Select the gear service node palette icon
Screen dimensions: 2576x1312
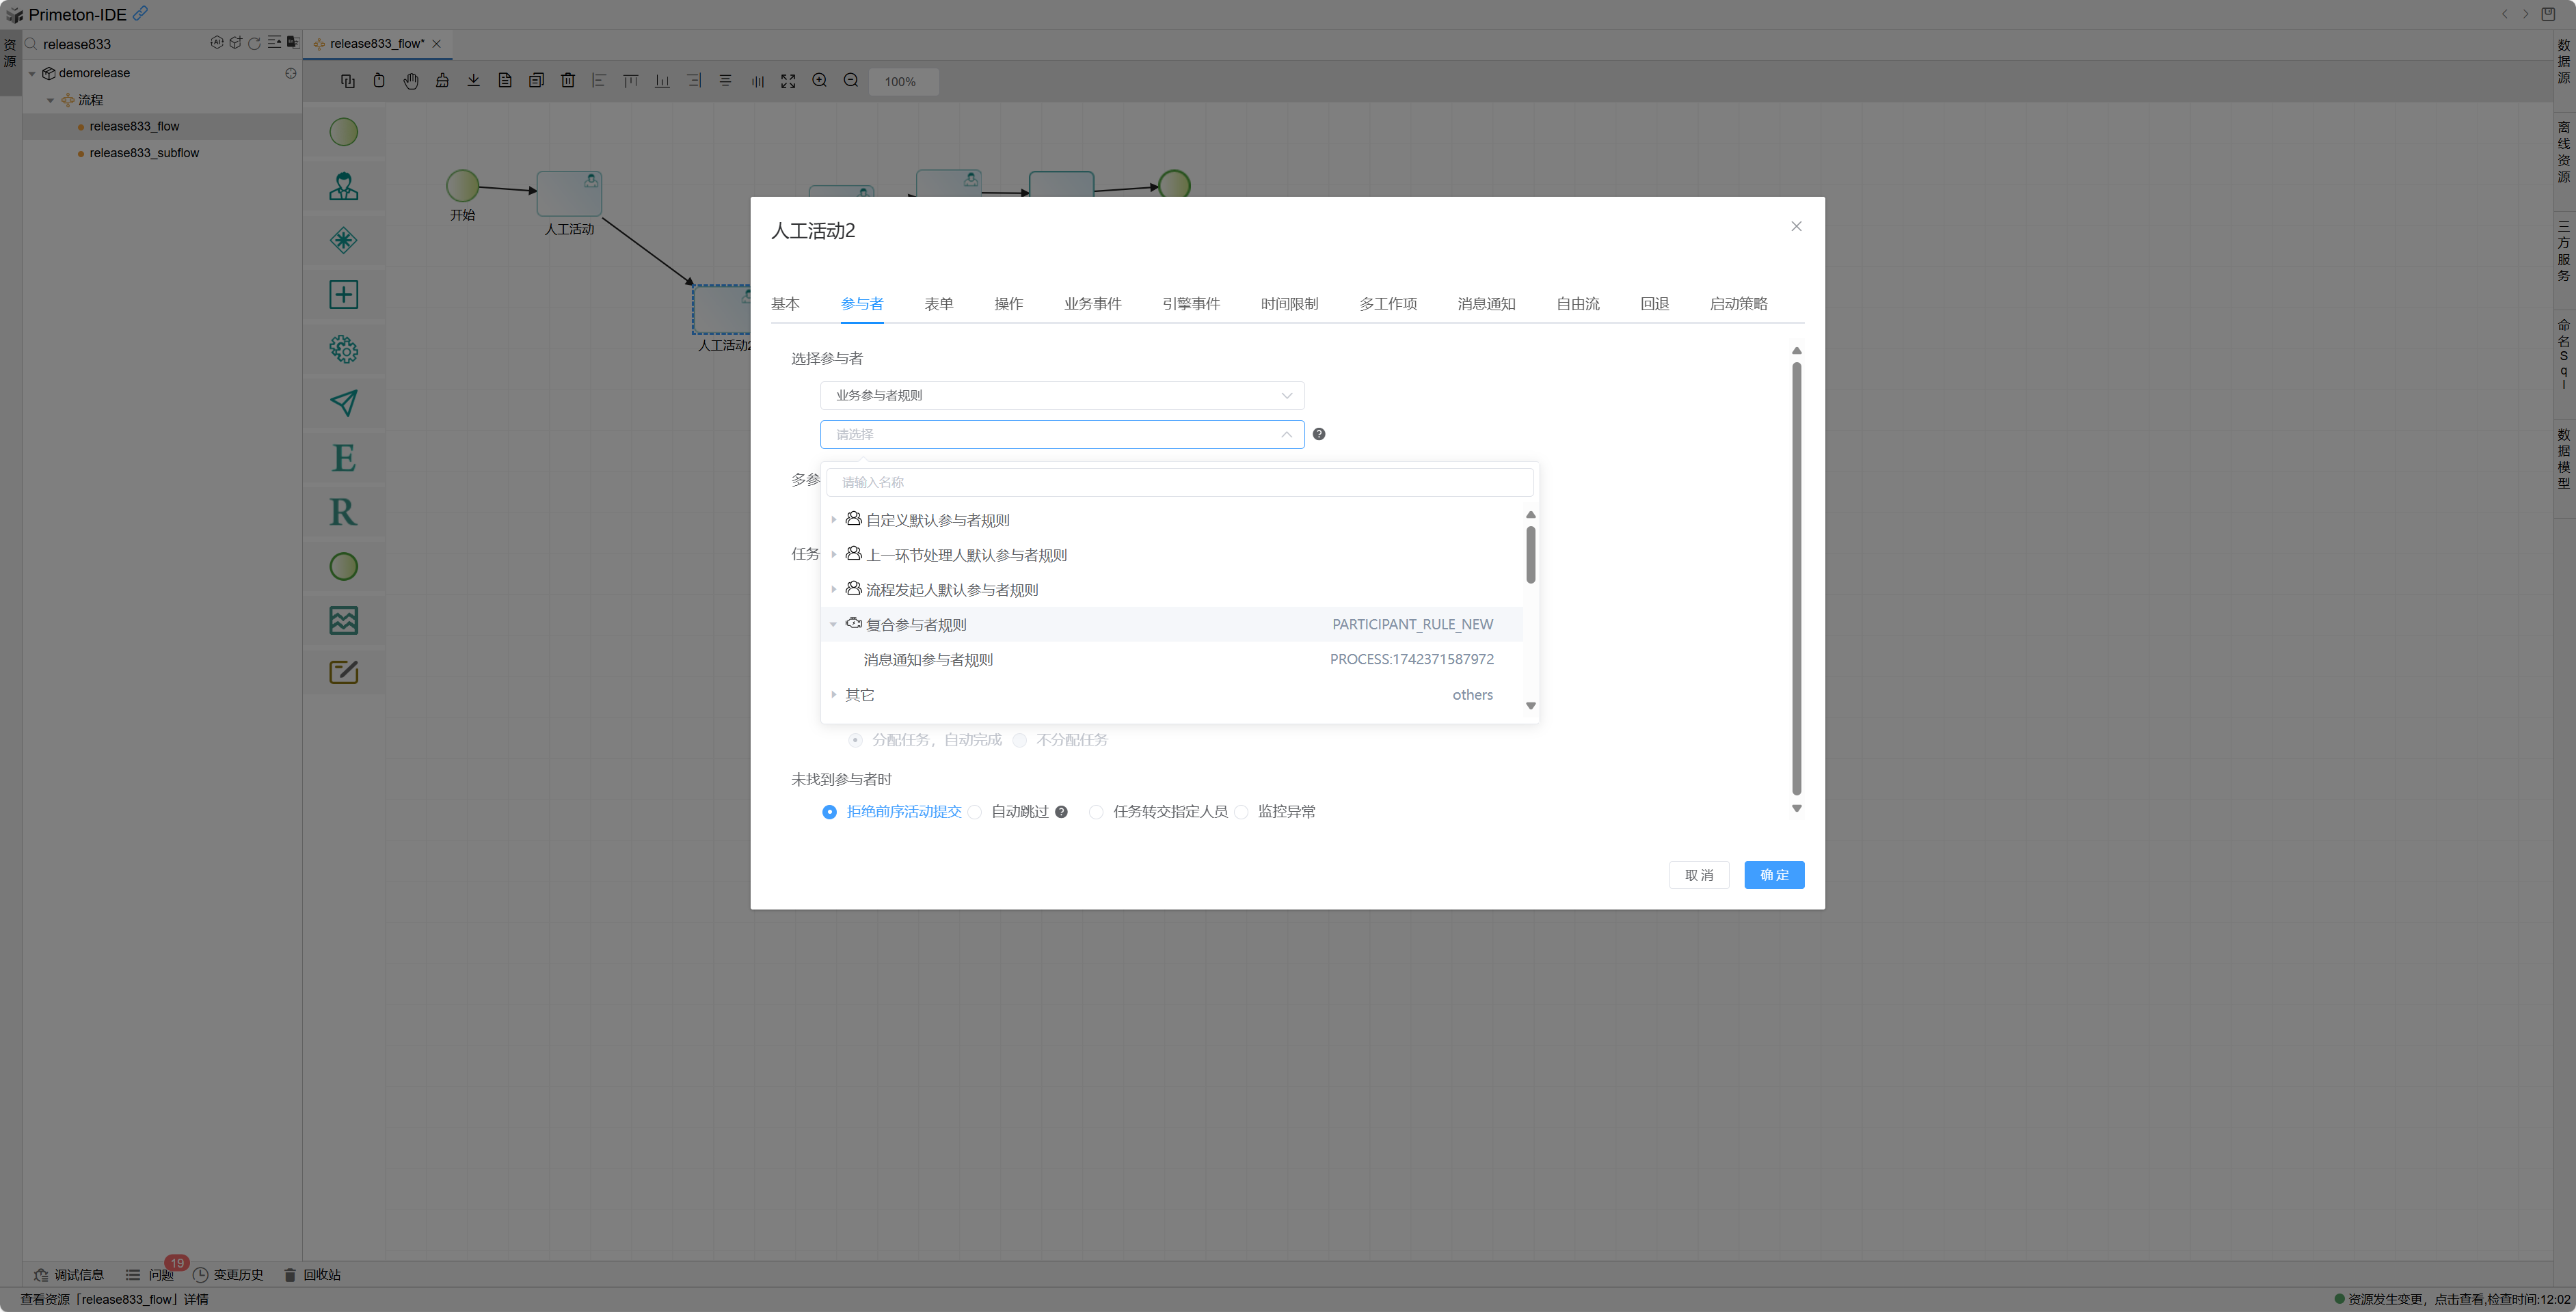coord(343,348)
